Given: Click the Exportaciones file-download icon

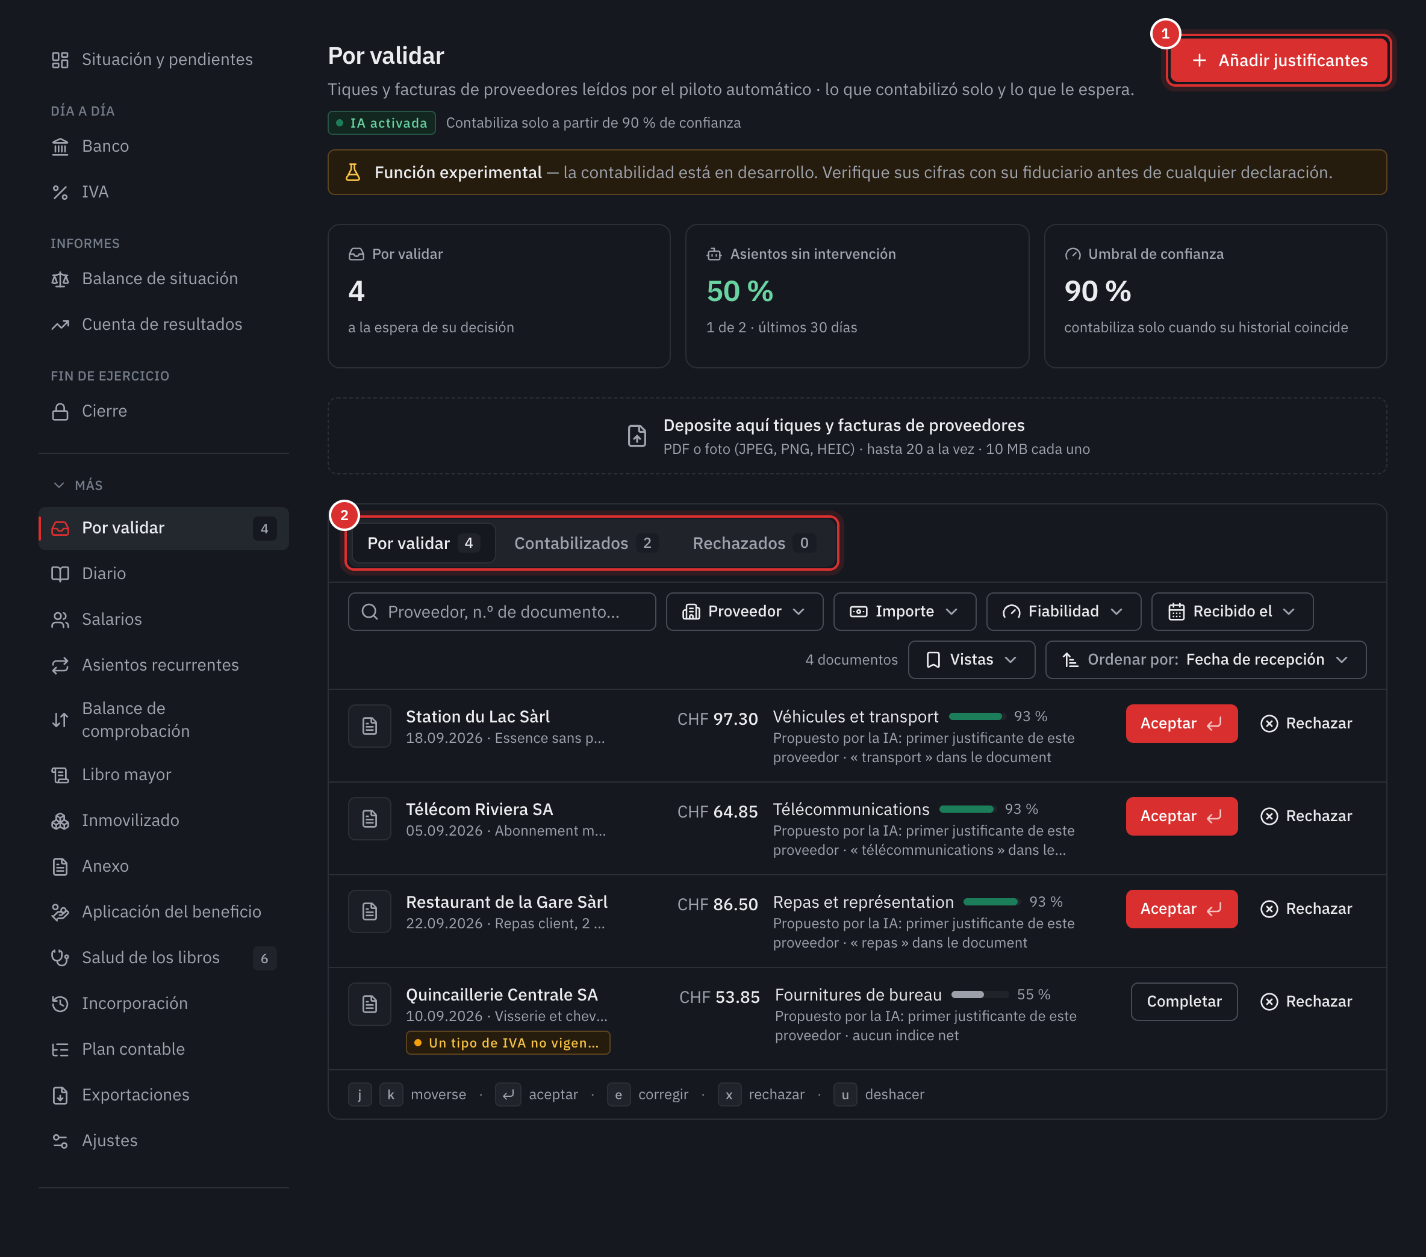Looking at the screenshot, I should pyautogui.click(x=60, y=1095).
